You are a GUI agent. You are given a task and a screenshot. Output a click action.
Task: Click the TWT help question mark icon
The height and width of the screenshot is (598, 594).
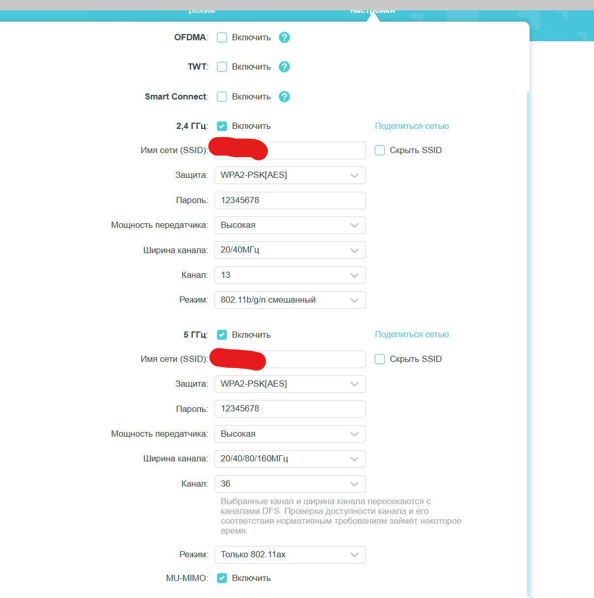(284, 67)
